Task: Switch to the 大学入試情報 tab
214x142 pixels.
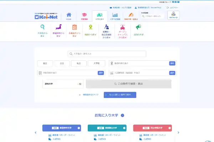Action: [x=115, y=16]
